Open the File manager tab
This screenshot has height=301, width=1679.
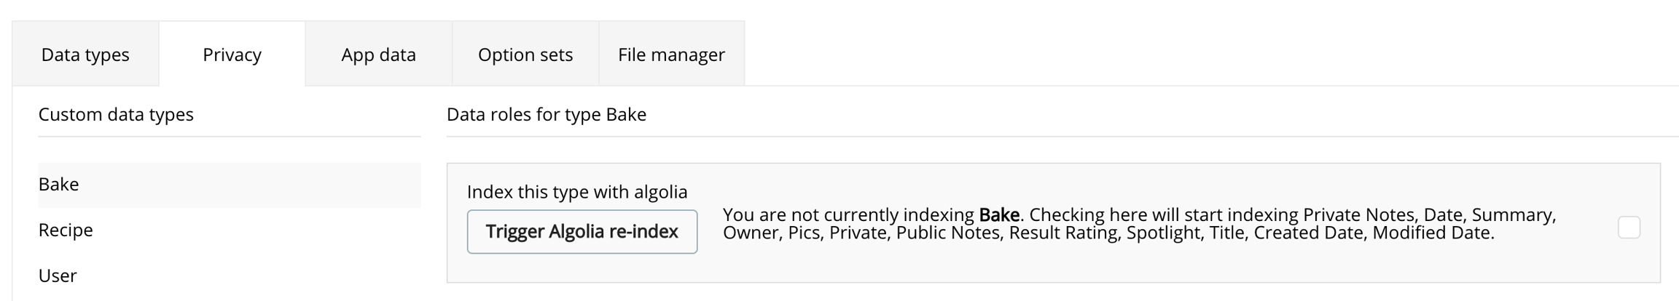coord(671,55)
